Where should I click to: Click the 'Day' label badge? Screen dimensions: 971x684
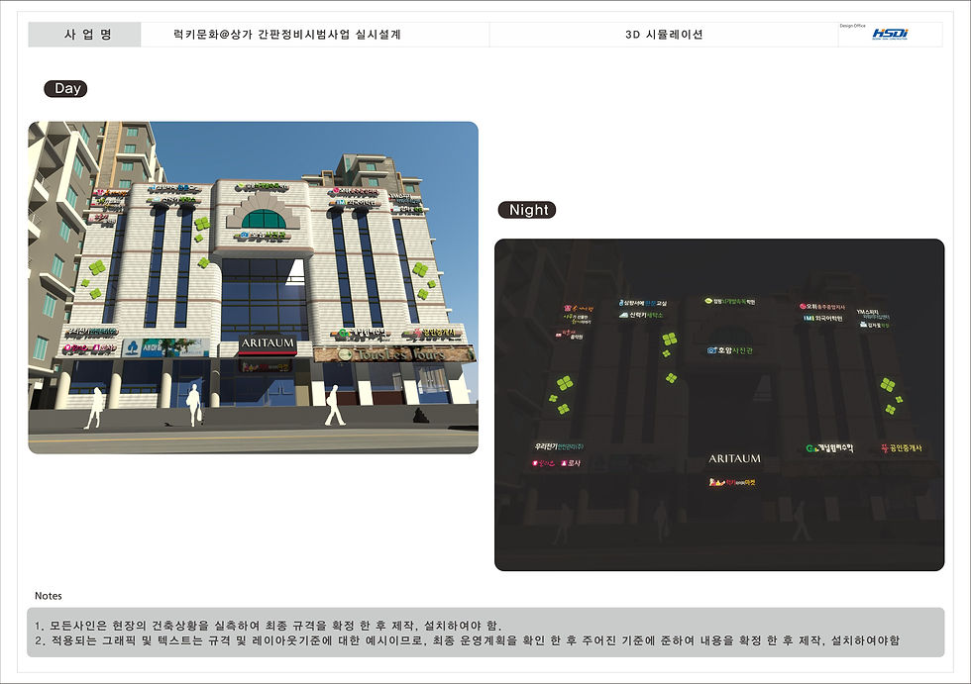pyautogui.click(x=65, y=88)
